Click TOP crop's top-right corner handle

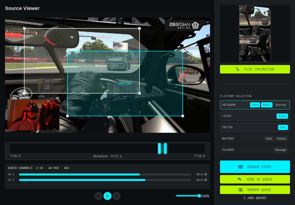pos(139,28)
